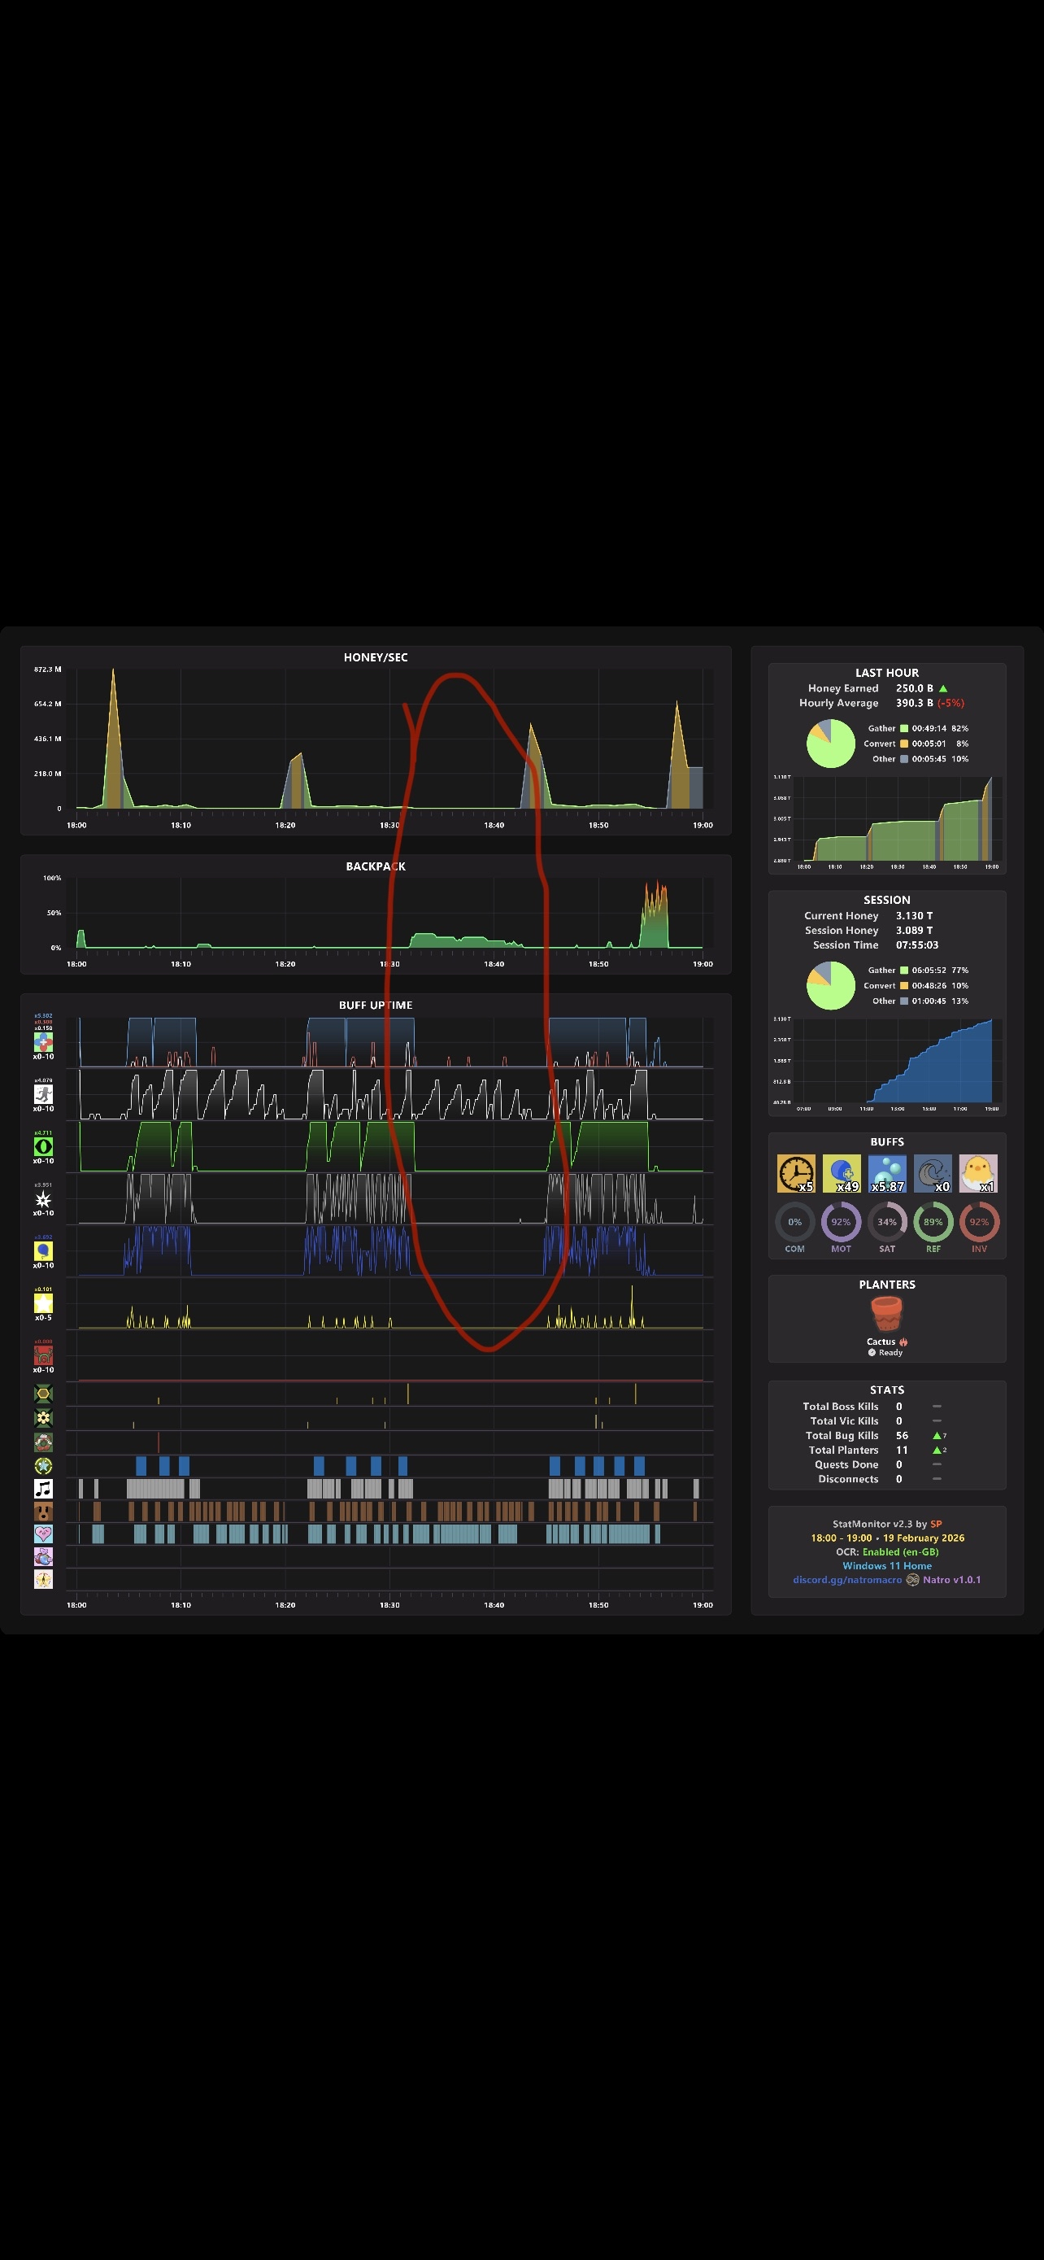The image size is (1044, 2260).
Task: Select the white bomb-burst buff icon
Action: tap(43, 1198)
